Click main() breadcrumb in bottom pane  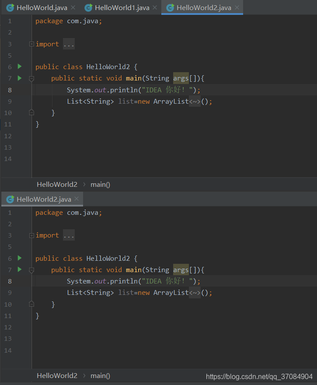tap(101, 376)
